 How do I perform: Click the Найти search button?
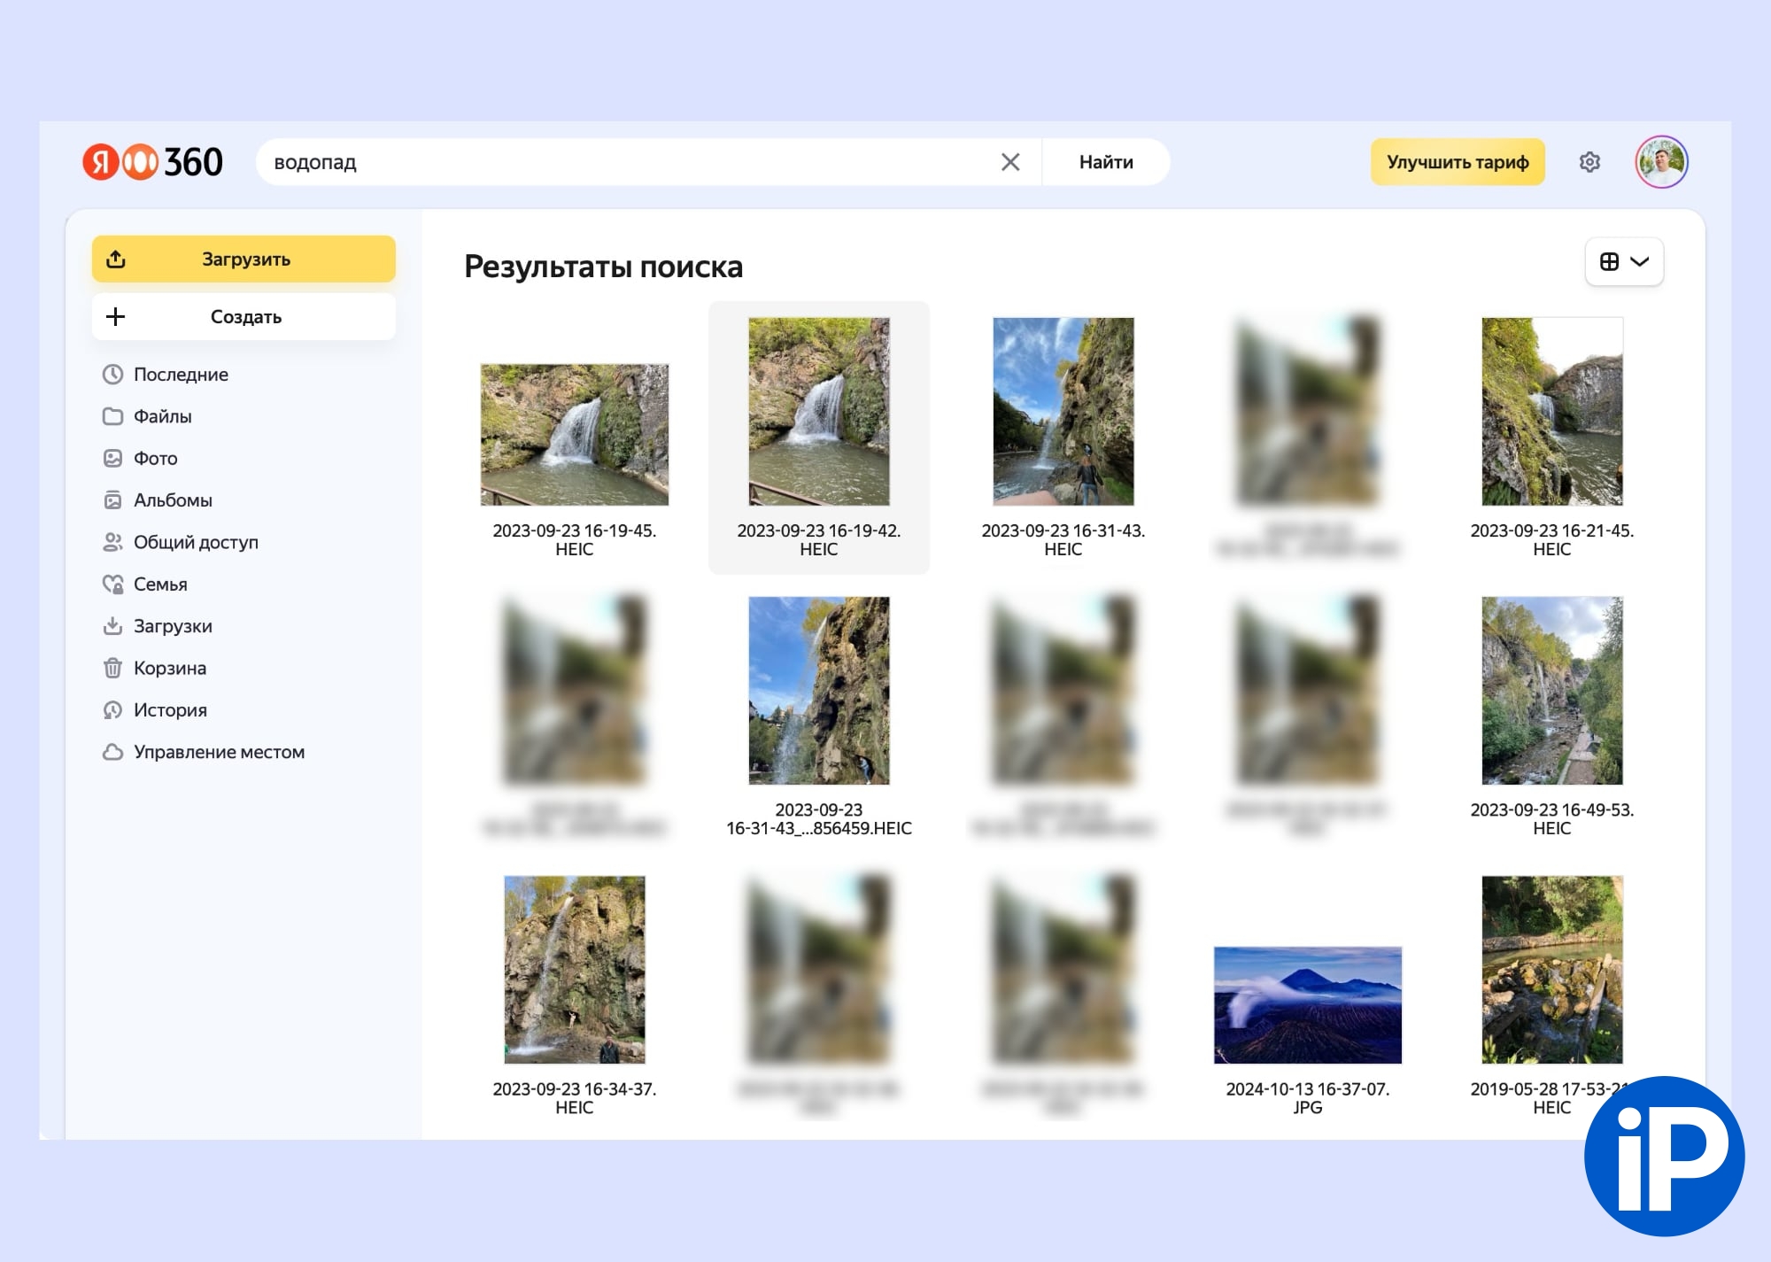1105,162
